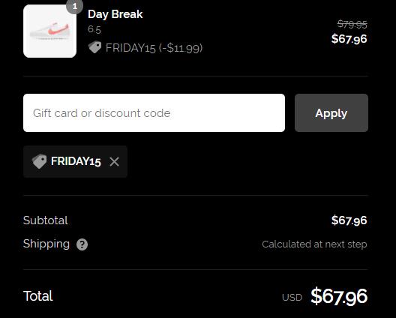Open the Day Break shoe thumbnail
This screenshot has height=318, width=396.
(x=49, y=31)
